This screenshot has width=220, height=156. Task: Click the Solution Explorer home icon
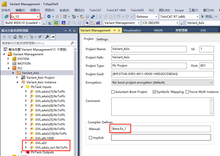pyautogui.click(x=15, y=37)
